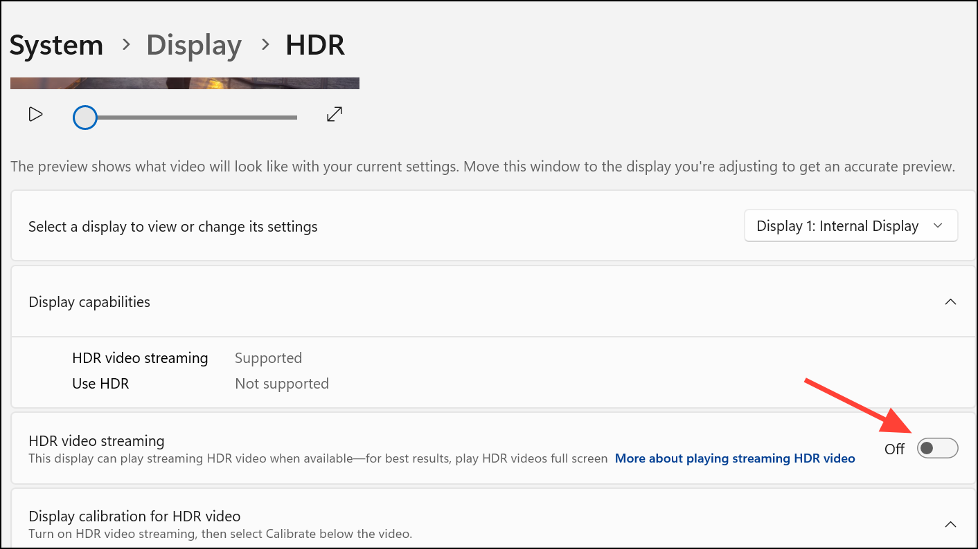Viewport: 978px width, 549px height.
Task: Collapse the Display calibration for HDR video section
Action: click(951, 524)
